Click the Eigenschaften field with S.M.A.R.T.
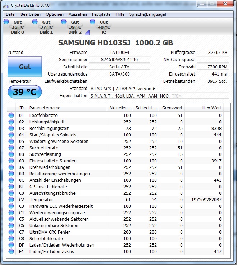 click(159, 96)
